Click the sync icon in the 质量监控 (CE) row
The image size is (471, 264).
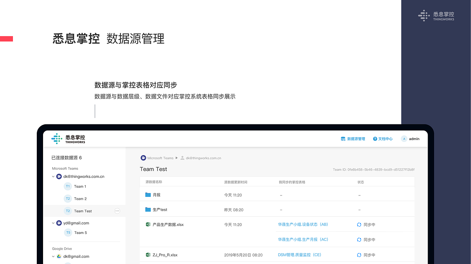[x=359, y=255]
